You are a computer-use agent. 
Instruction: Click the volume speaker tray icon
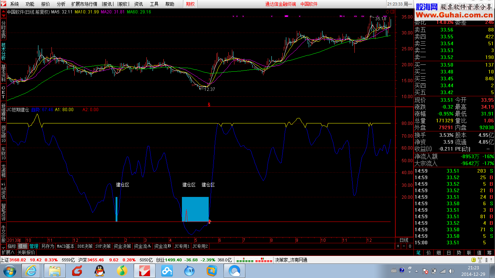[452, 271]
